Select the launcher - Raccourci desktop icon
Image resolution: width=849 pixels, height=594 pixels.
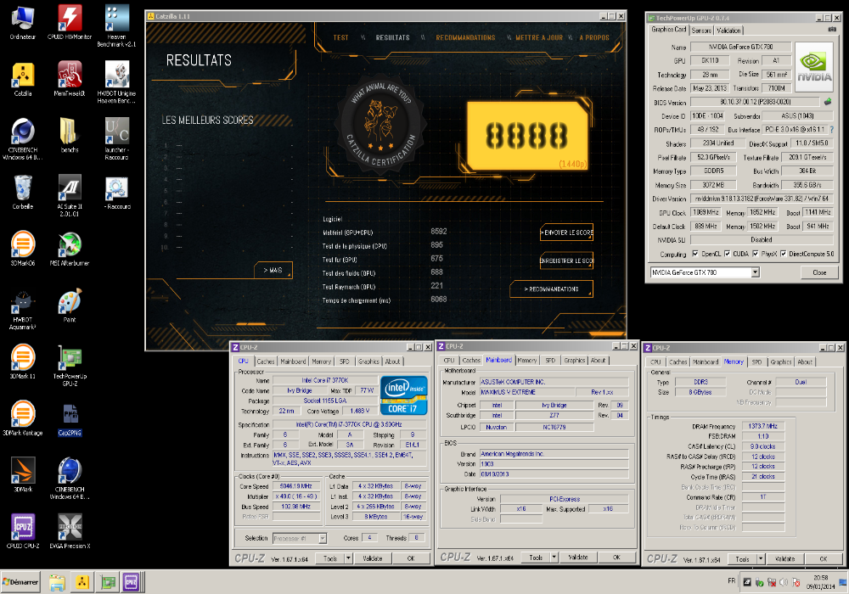pyautogui.click(x=116, y=138)
